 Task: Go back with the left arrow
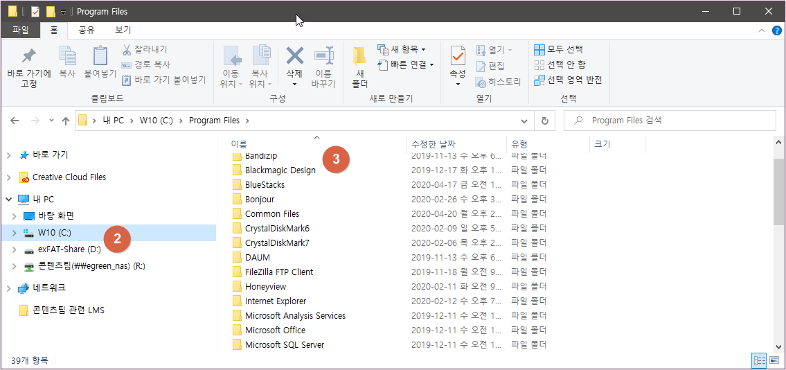[15, 121]
